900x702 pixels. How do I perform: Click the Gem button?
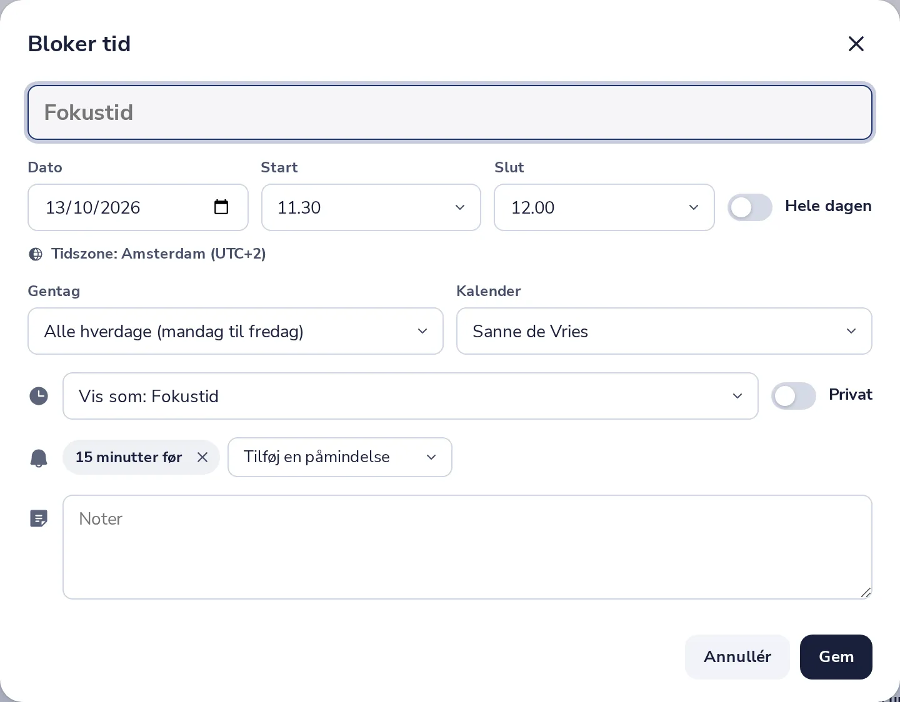(836, 657)
